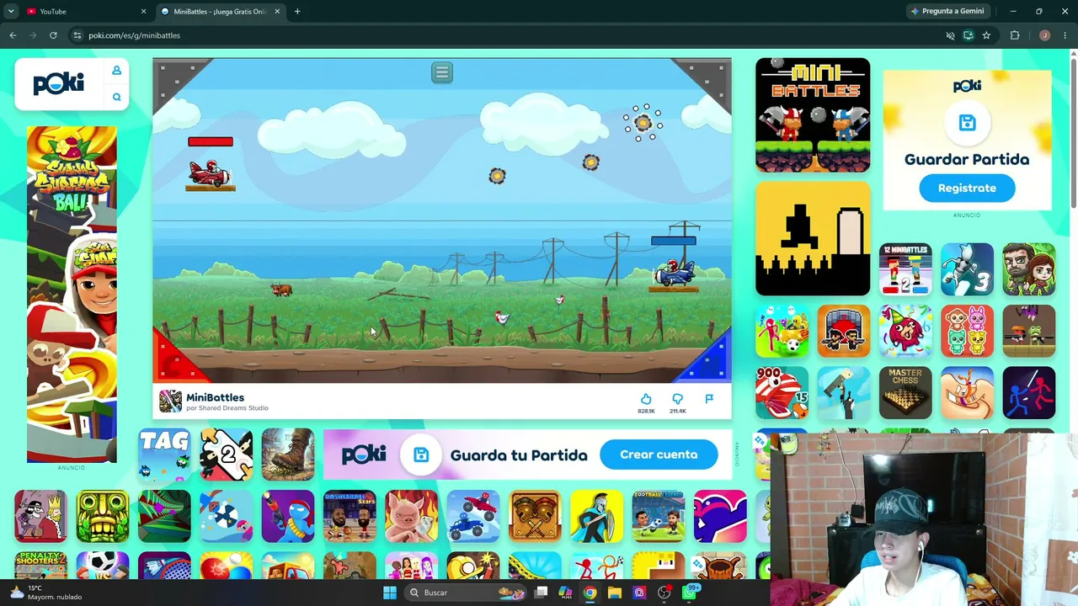Like MiniBattles with the thumbs-up icon
This screenshot has width=1078, height=606.
646,399
